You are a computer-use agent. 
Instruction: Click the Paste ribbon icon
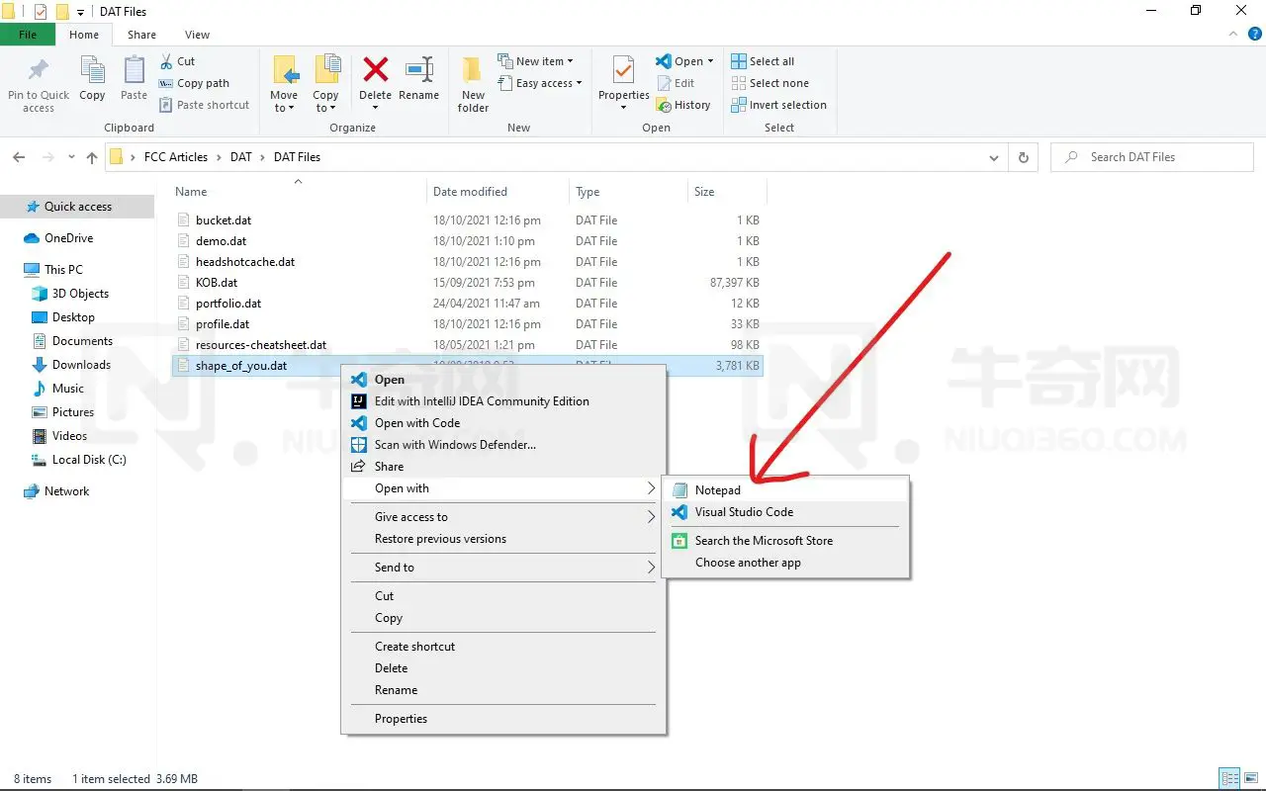click(x=134, y=71)
